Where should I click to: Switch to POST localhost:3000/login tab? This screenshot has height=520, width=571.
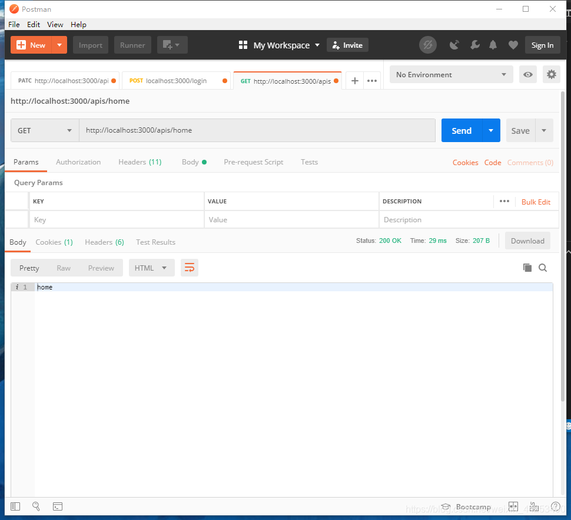click(176, 81)
